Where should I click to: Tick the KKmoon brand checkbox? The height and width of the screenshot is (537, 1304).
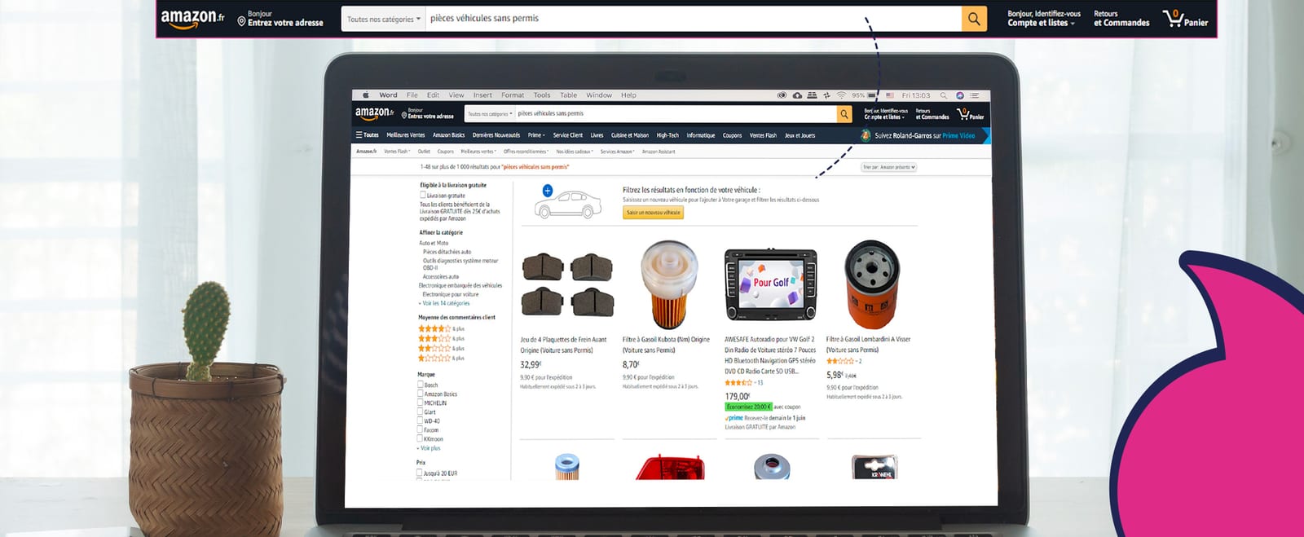[x=421, y=438]
